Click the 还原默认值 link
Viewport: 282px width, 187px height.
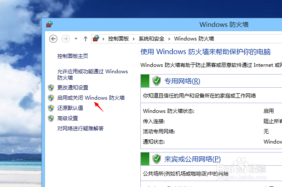pyautogui.click(x=70, y=108)
